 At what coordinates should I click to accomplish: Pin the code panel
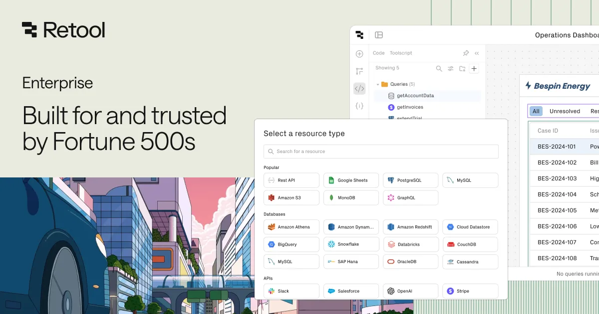tap(466, 53)
